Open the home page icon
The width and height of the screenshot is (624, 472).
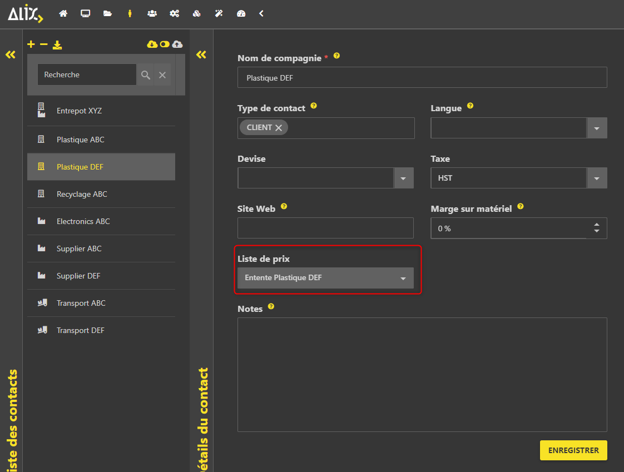pyautogui.click(x=63, y=13)
